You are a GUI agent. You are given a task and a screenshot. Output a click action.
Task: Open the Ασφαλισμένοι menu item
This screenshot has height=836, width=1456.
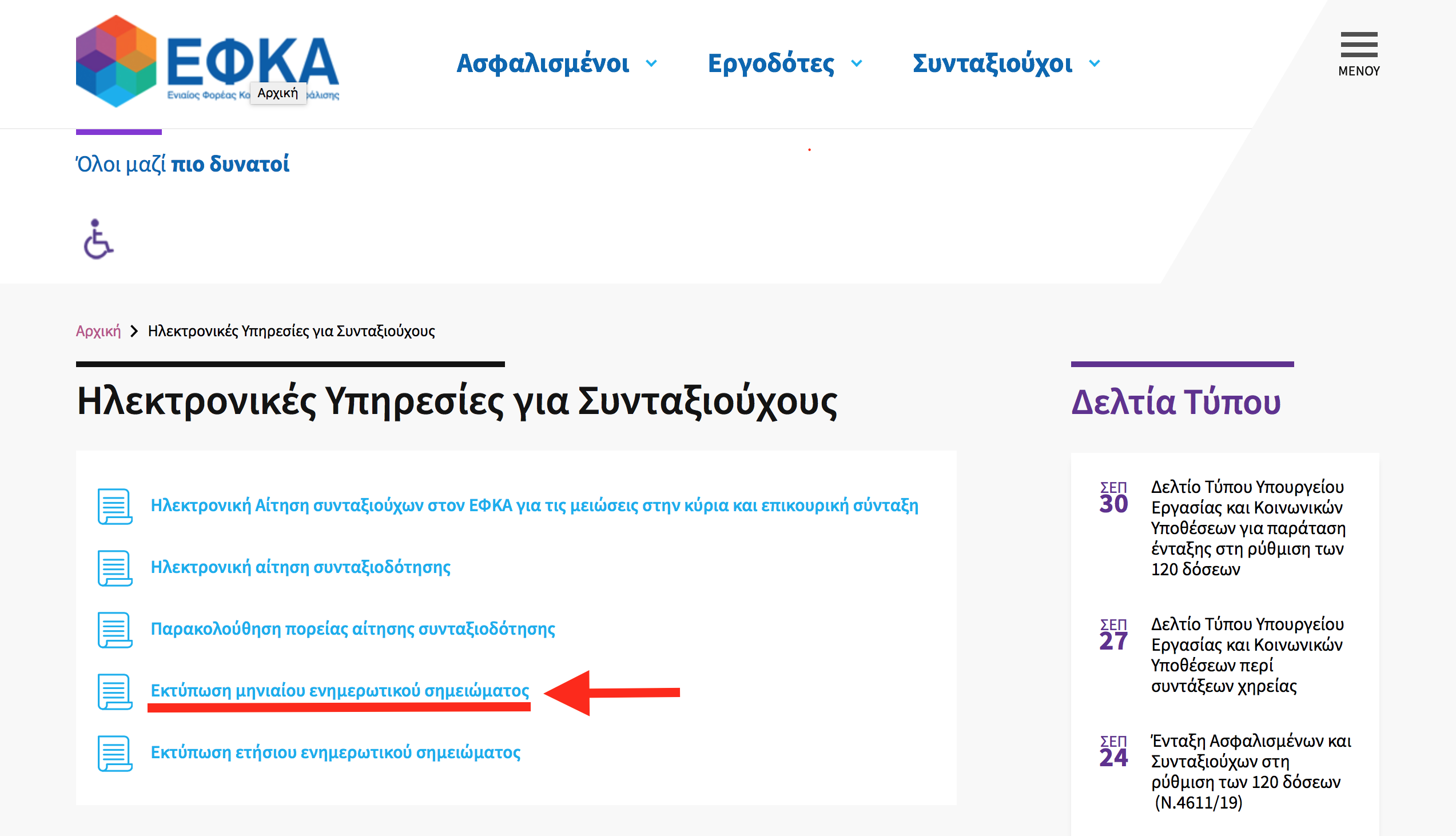pos(543,63)
